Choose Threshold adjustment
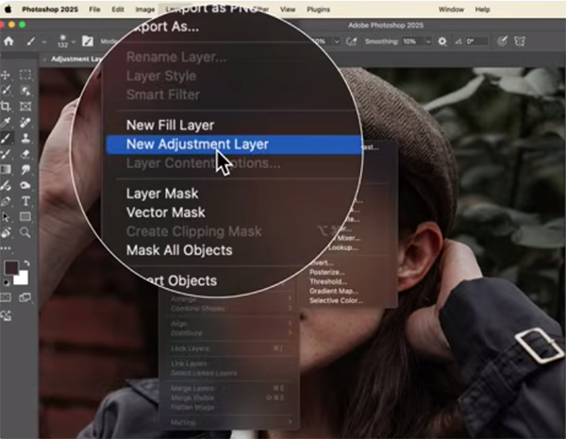Screen dimensions: 566x439 pyautogui.click(x=328, y=282)
